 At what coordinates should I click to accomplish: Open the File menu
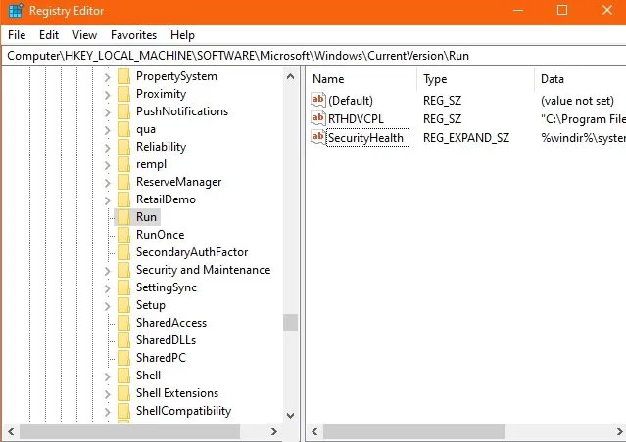click(x=17, y=35)
